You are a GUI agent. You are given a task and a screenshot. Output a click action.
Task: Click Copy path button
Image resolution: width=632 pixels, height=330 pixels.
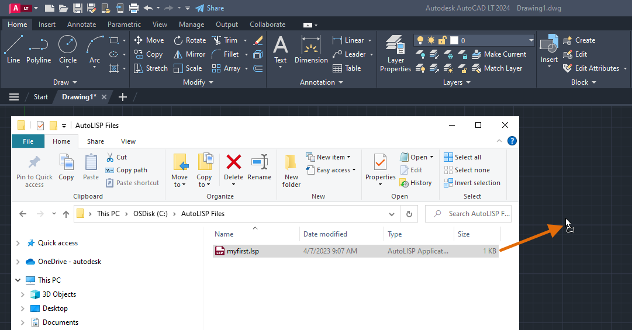click(x=126, y=170)
